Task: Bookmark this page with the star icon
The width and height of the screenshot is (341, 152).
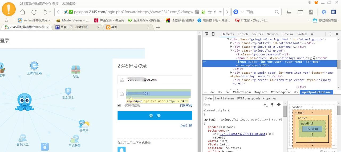Action: pos(210,12)
